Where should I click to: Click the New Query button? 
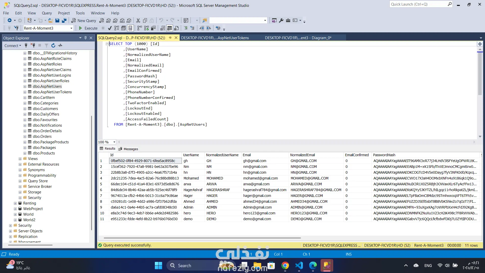(x=84, y=20)
